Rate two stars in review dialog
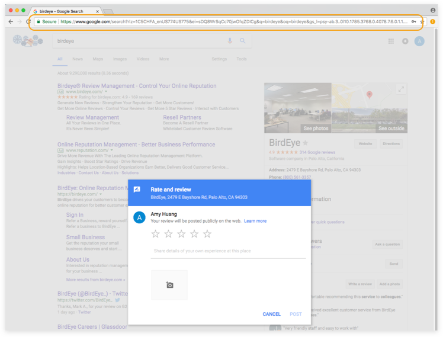Screen dimensions: 443x337 (x=168, y=234)
